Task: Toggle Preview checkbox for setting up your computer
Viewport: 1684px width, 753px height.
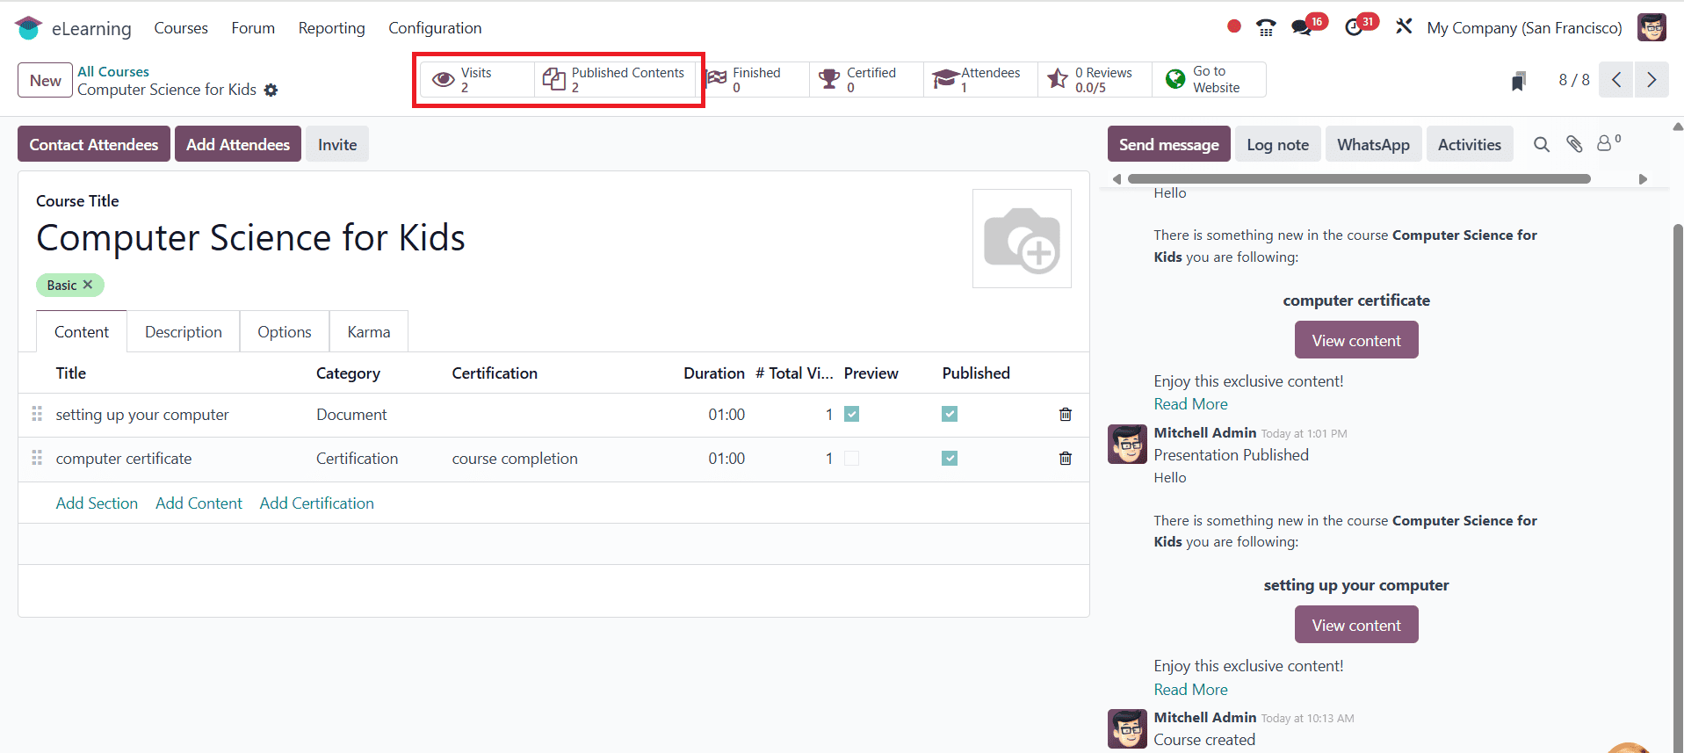Action: tap(851, 414)
